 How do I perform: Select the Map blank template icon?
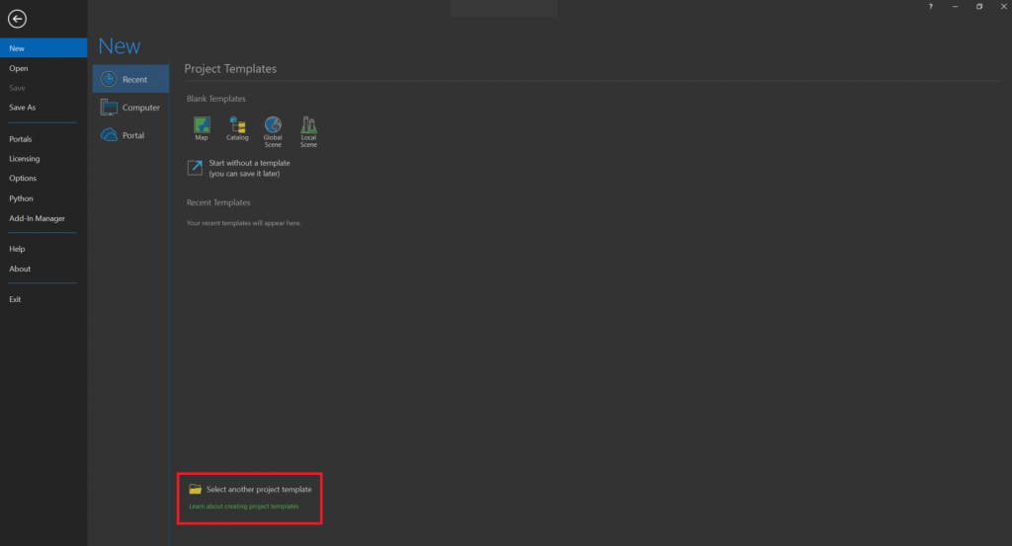pos(202,125)
